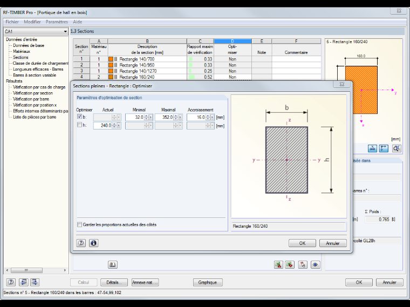Click the Excel export icon with red arrow
The image size is (410, 307).
[x=278, y=264]
